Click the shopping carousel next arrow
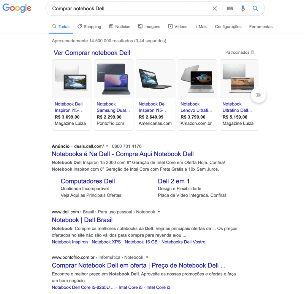 258,95
